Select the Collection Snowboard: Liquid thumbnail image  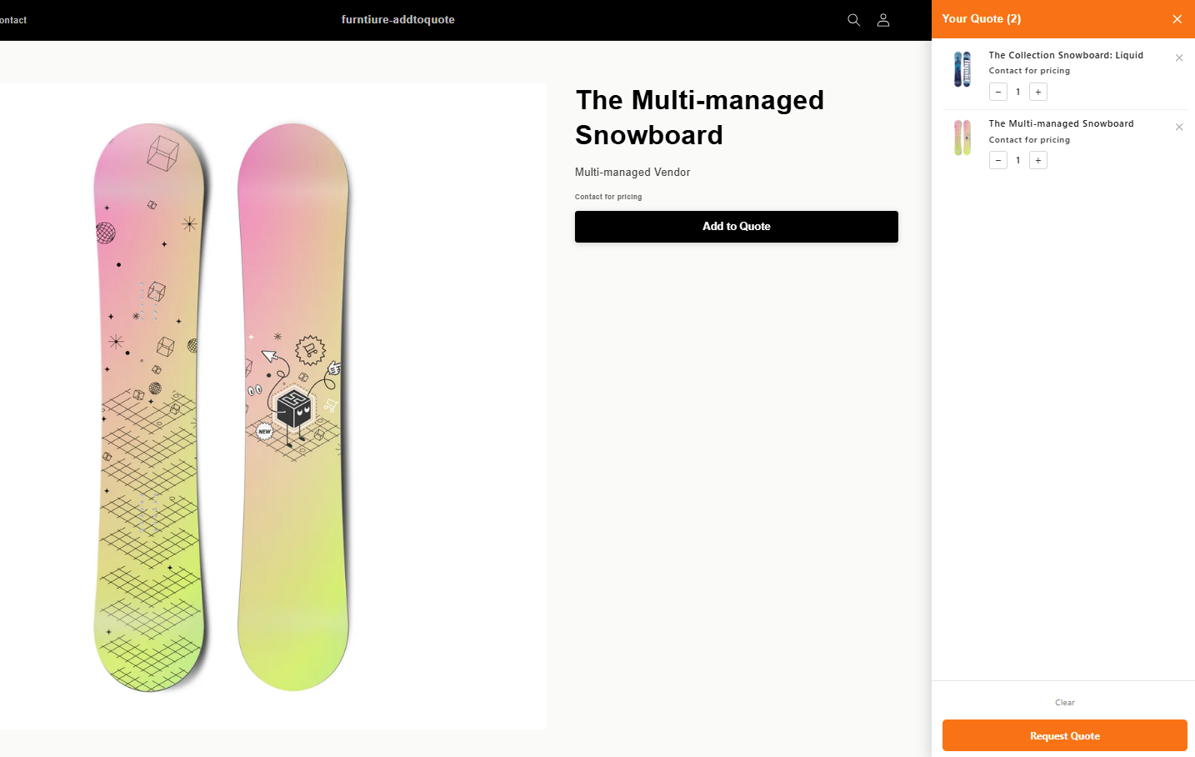point(962,69)
